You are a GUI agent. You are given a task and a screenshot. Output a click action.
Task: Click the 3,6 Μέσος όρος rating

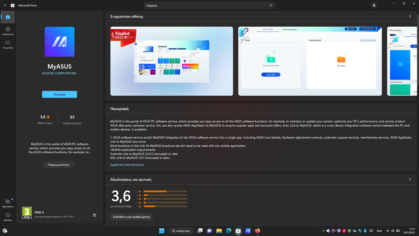(x=45, y=119)
